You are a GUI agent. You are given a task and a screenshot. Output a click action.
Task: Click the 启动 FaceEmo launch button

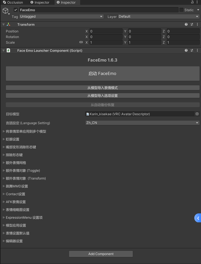(103, 74)
